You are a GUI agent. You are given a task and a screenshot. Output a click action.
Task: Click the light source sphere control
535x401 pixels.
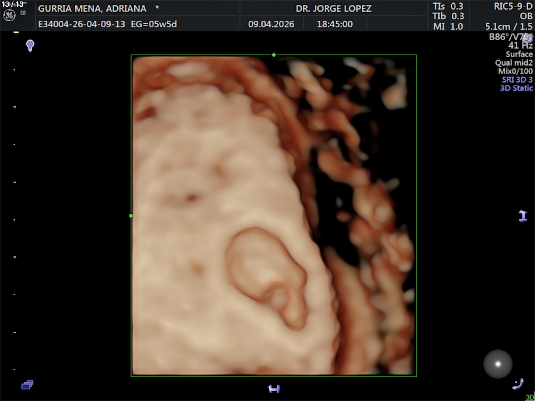click(498, 364)
